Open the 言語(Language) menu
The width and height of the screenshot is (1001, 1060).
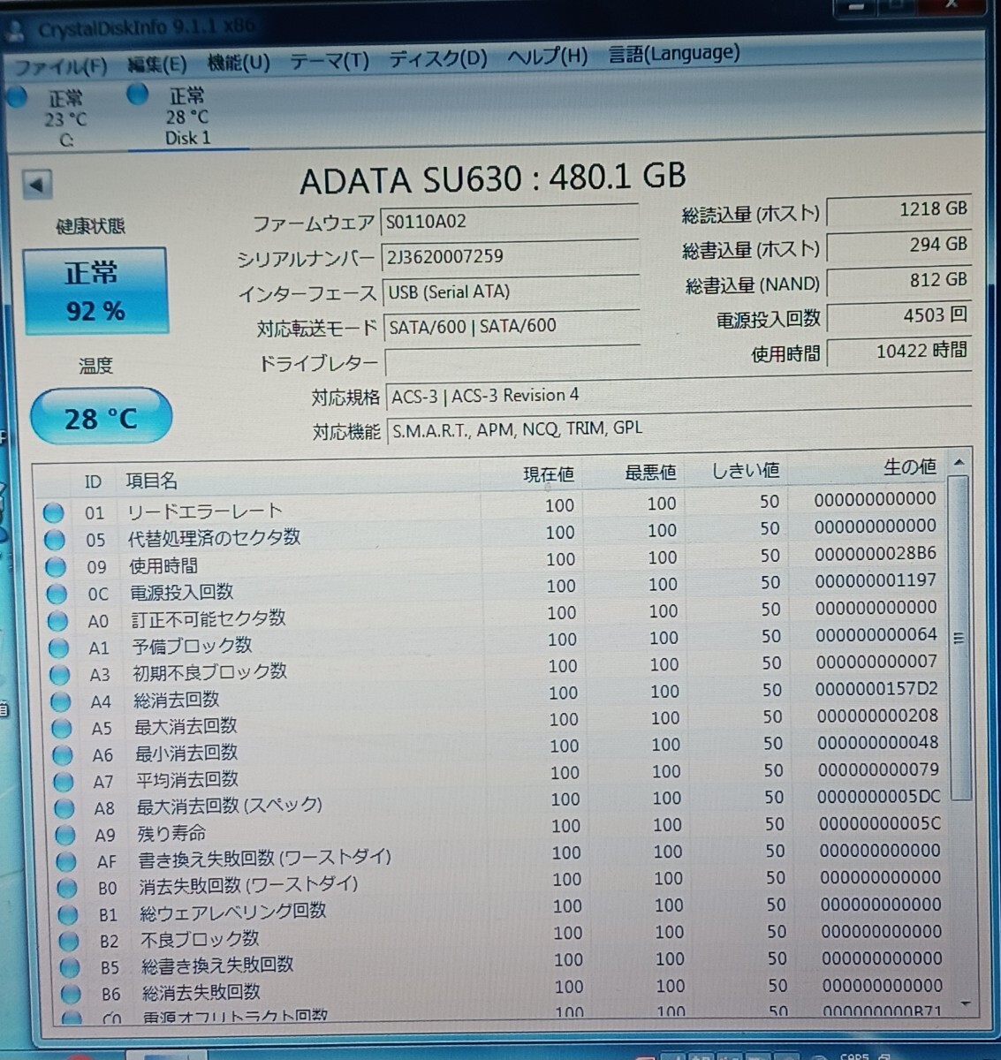674,54
